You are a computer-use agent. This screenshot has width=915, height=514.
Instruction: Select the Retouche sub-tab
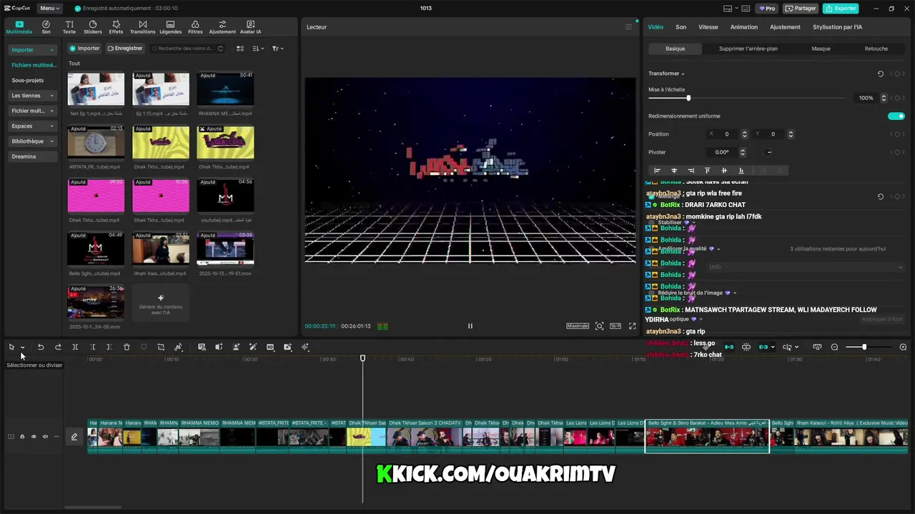coord(876,49)
